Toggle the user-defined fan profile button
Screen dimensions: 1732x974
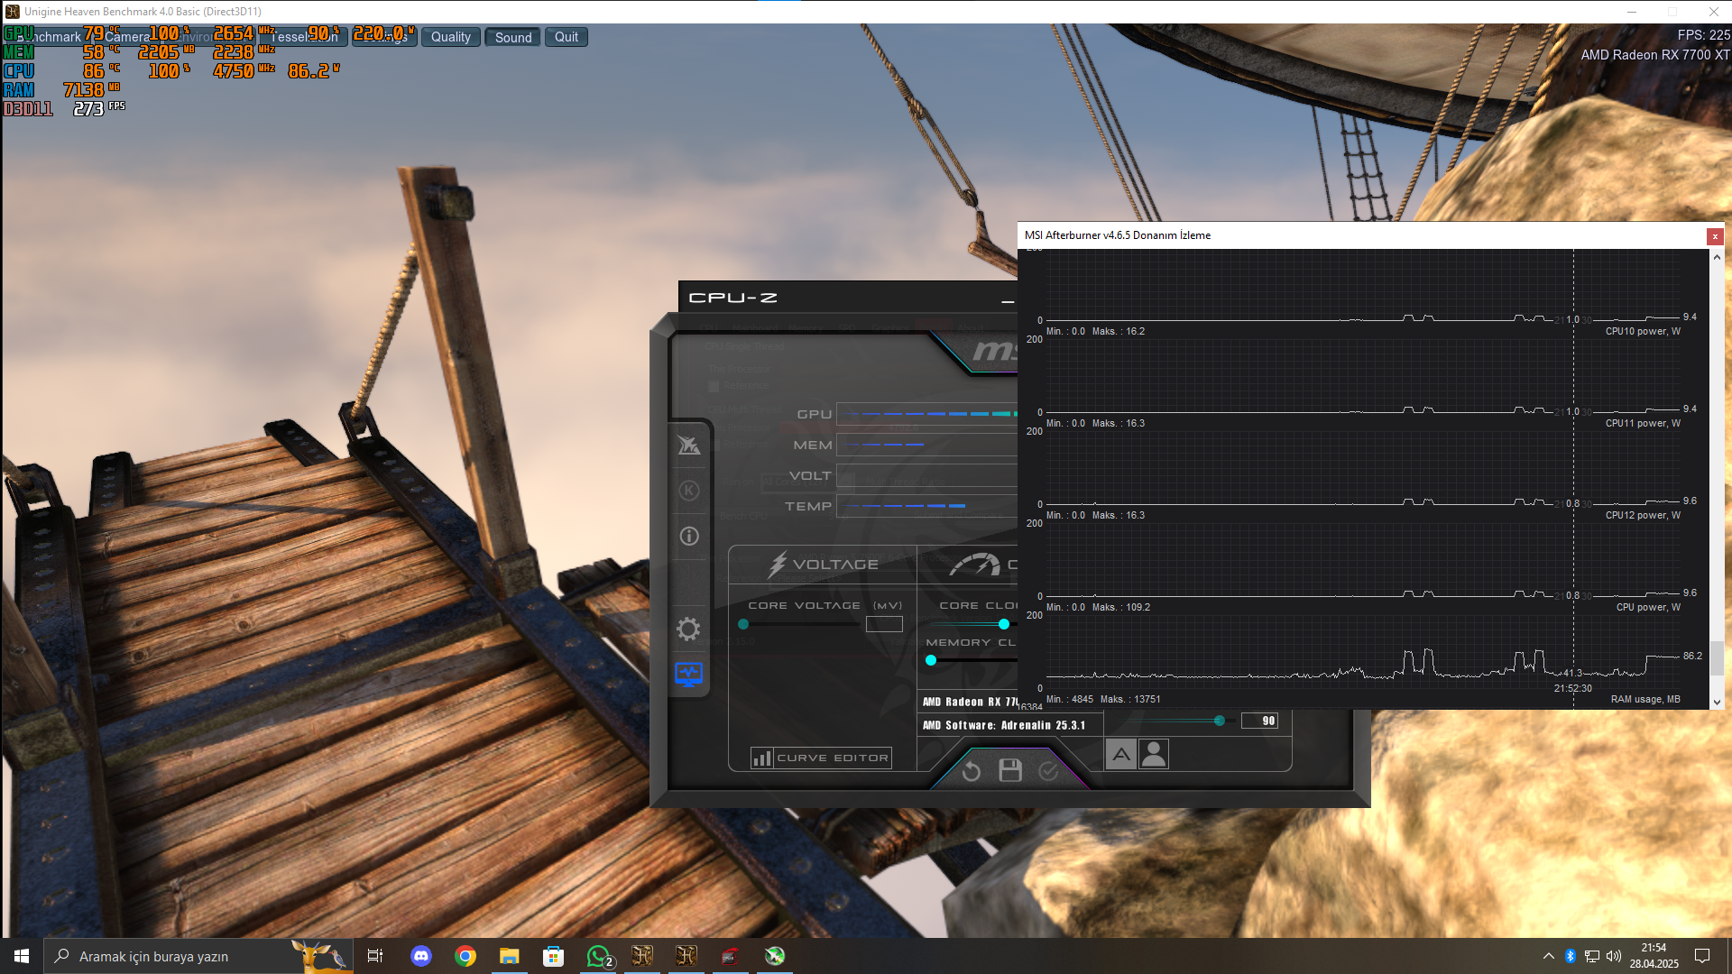coord(1154,754)
